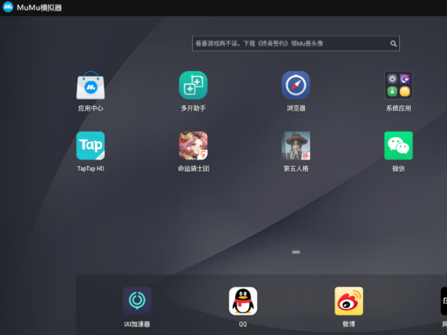Click the 浏览器 label

click(x=296, y=108)
